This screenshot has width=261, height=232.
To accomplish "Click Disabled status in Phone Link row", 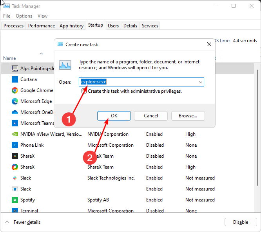I will (x=155, y=145).
